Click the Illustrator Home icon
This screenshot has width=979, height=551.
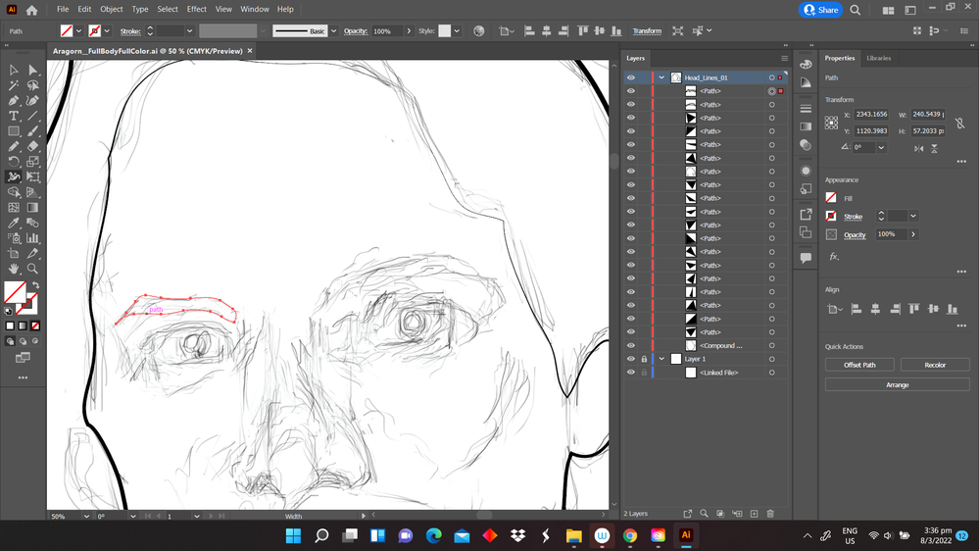[x=31, y=10]
